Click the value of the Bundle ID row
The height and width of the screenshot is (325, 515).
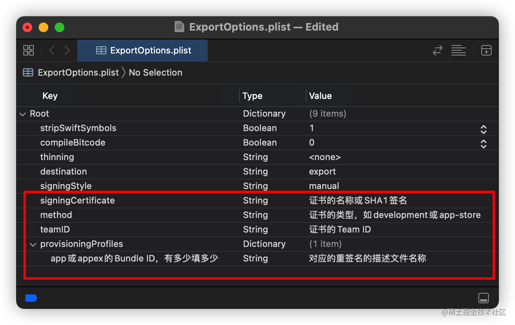pyautogui.click(x=367, y=258)
